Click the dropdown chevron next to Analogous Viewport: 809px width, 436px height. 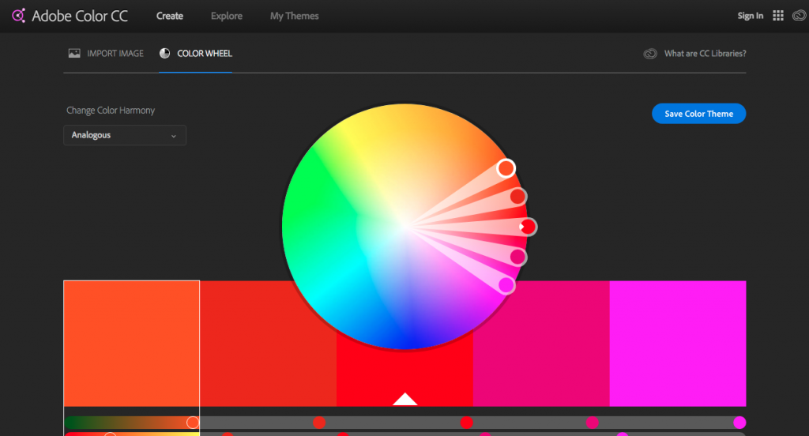point(174,136)
